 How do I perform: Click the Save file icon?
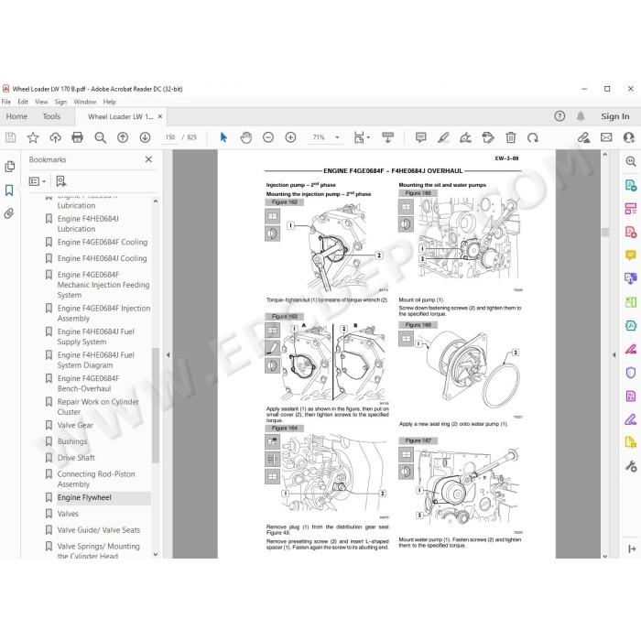coord(11,137)
